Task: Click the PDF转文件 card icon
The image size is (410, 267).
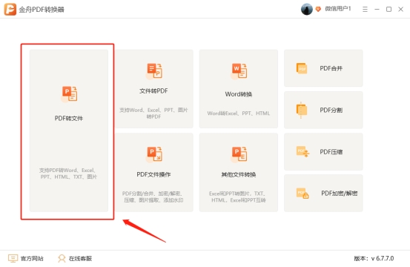Action: 69,94
